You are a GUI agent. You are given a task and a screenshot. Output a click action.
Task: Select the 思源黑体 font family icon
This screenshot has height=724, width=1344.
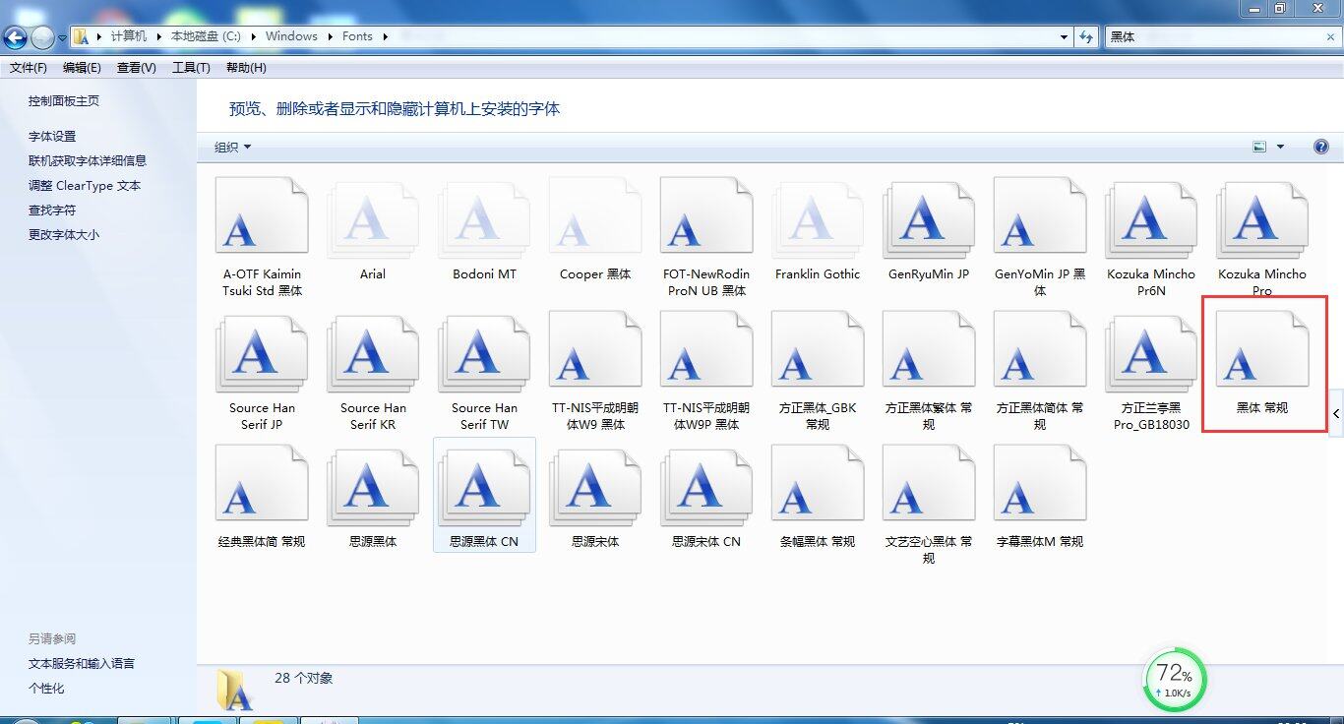(373, 485)
